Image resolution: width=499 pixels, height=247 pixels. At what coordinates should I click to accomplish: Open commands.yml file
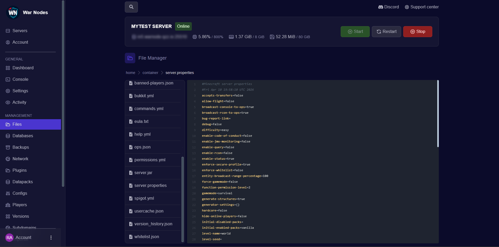point(153,109)
